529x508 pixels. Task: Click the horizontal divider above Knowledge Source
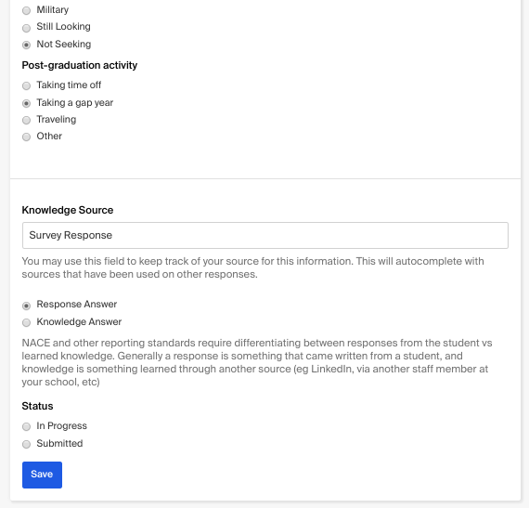click(x=265, y=178)
